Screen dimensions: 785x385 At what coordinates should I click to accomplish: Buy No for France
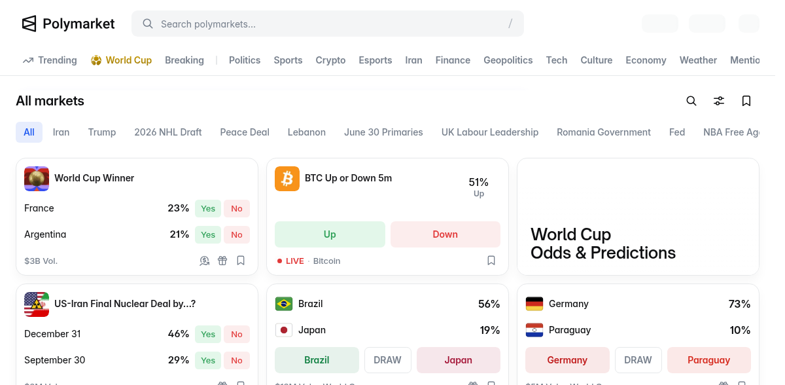tap(237, 209)
